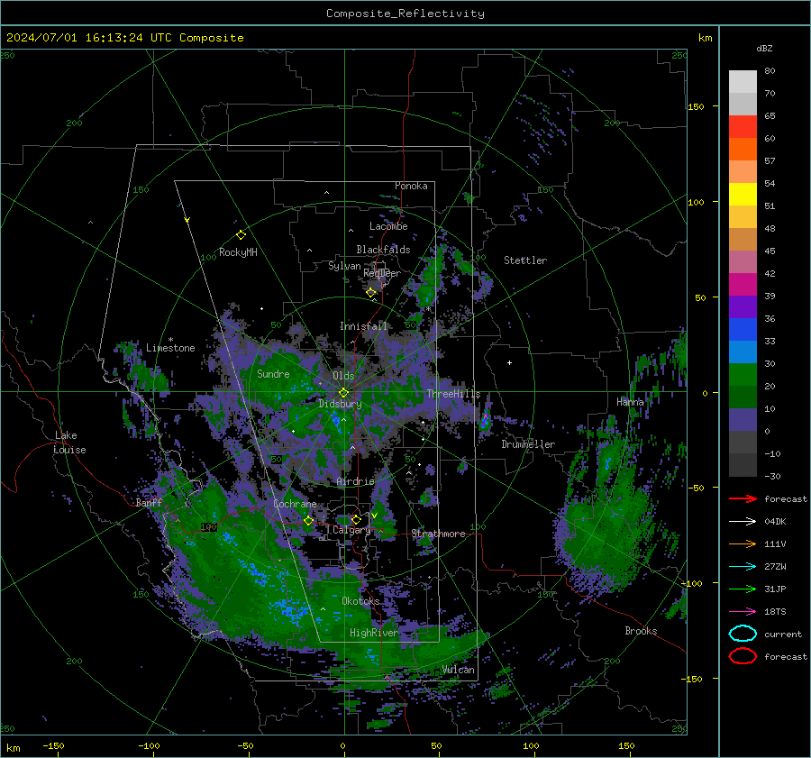Screen dimensions: 811x758
Task: Click the ThreeHills label
Action: coord(453,394)
